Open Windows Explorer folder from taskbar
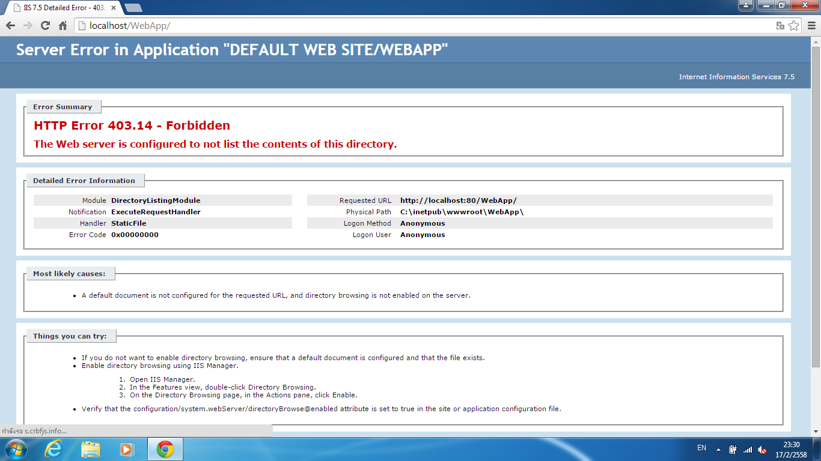The image size is (821, 461). point(91,449)
